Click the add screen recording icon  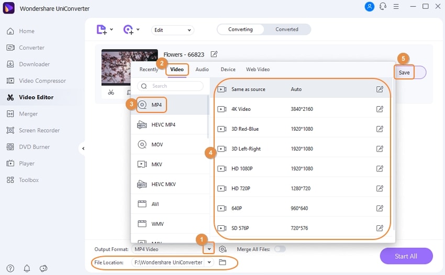[128, 29]
